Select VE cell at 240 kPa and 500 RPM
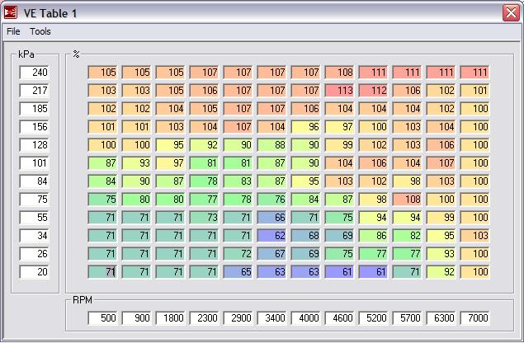The image size is (524, 343). click(x=102, y=73)
